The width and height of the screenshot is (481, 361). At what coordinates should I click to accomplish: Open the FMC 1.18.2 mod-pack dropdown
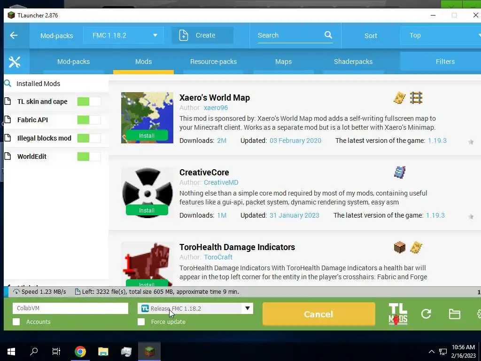[x=124, y=35]
